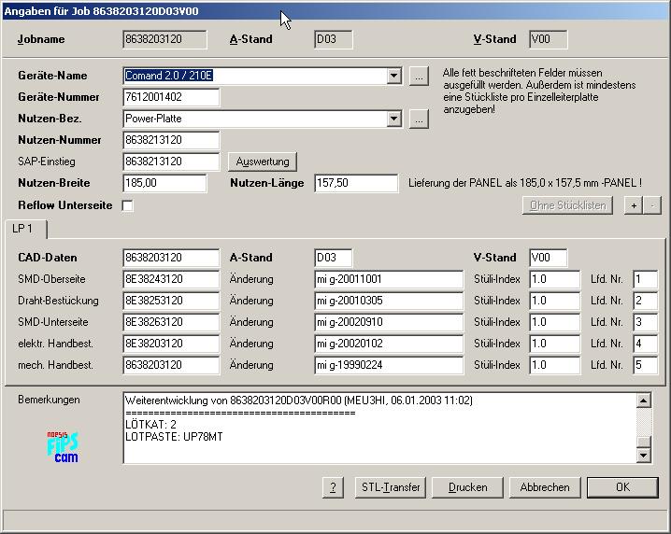Screen dimensions: 671x534
Task: Click the Nutzen-Breite field showing 185,00
Action: (x=164, y=183)
